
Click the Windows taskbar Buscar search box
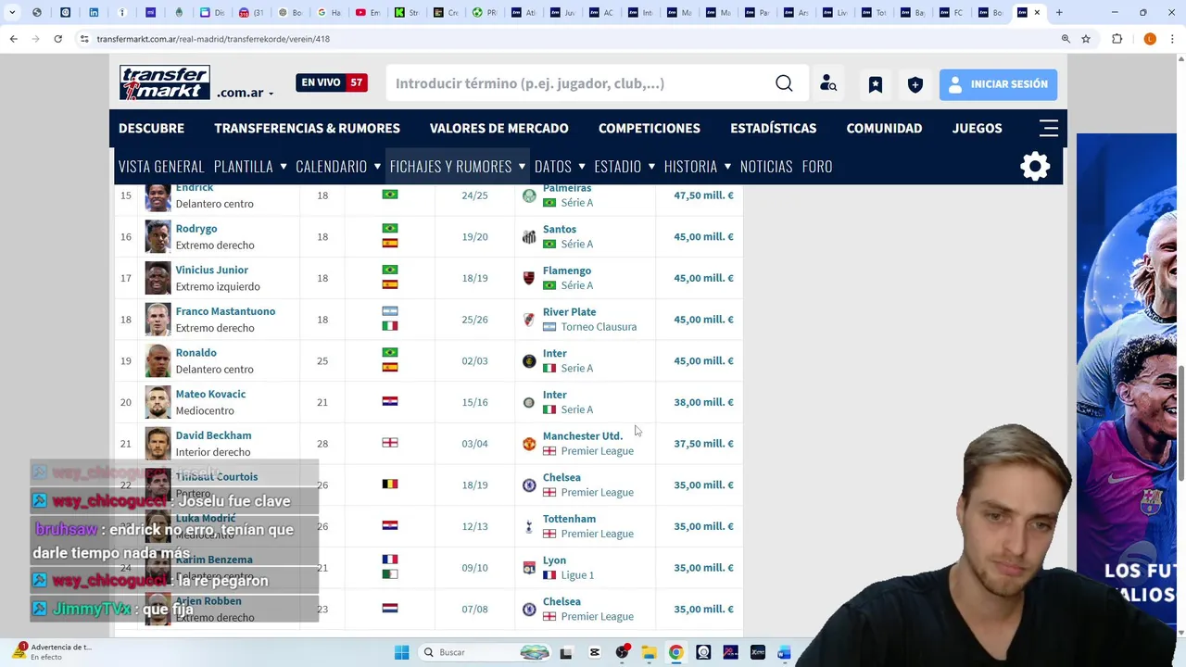[x=486, y=652]
